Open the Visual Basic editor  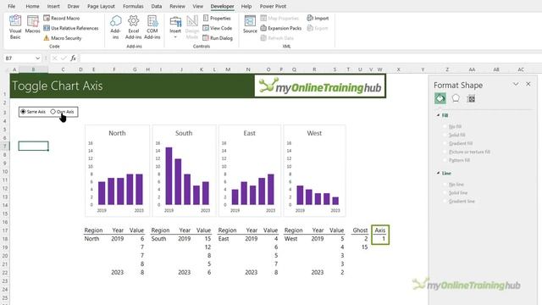(x=15, y=27)
